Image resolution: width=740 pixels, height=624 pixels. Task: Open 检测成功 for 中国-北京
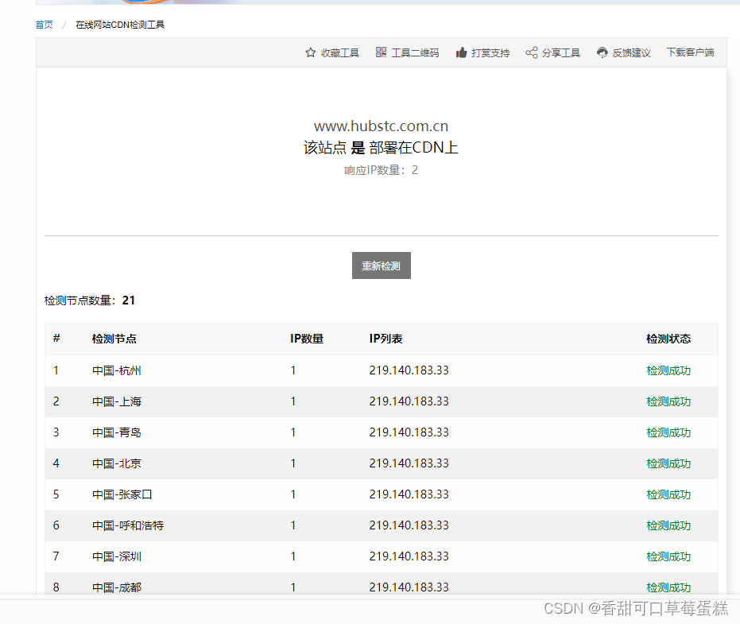(x=669, y=463)
